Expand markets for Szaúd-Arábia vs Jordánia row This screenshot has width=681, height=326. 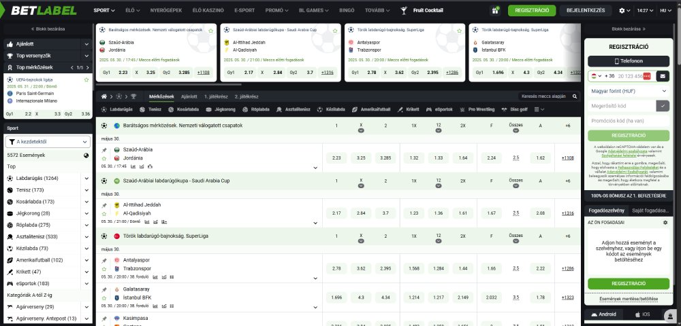[x=315, y=168]
